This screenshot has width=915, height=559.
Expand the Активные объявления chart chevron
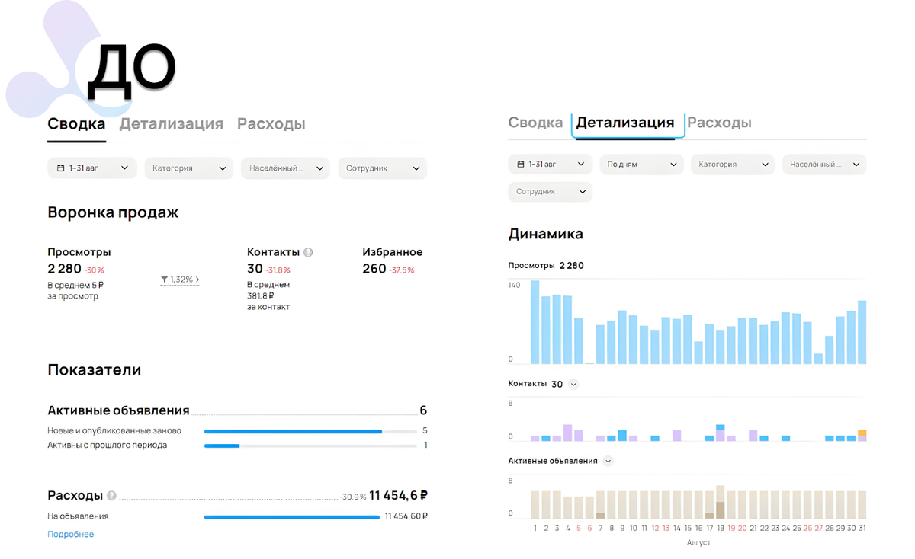pos(608,461)
